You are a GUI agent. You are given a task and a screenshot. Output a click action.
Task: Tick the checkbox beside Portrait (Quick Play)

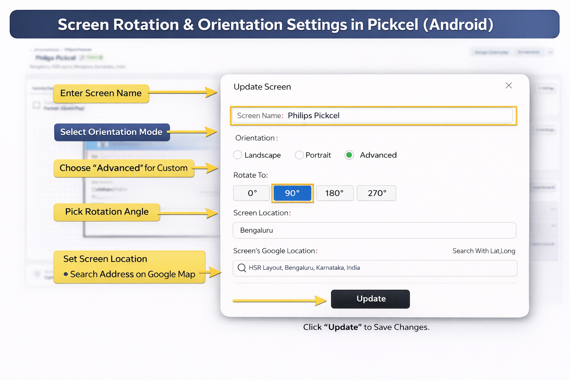(x=36, y=105)
